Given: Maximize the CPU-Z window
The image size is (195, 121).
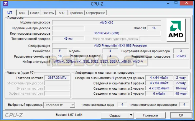Looking at the screenshot, I should [176, 3].
